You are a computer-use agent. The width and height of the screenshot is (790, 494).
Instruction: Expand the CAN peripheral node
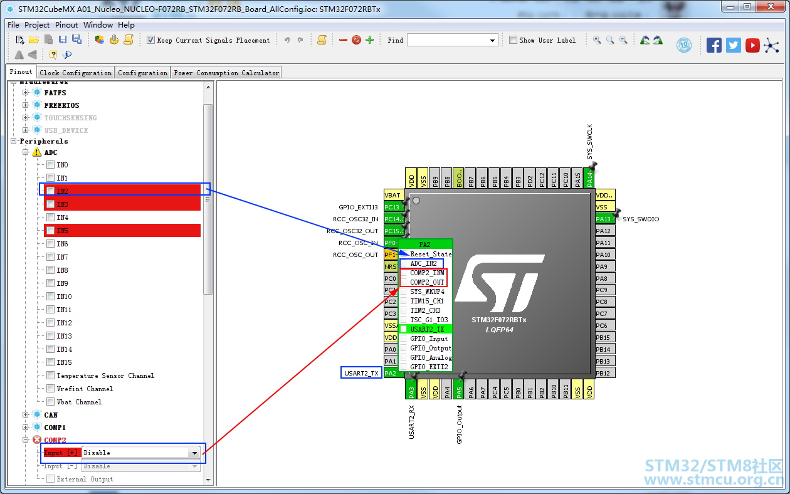click(26, 415)
